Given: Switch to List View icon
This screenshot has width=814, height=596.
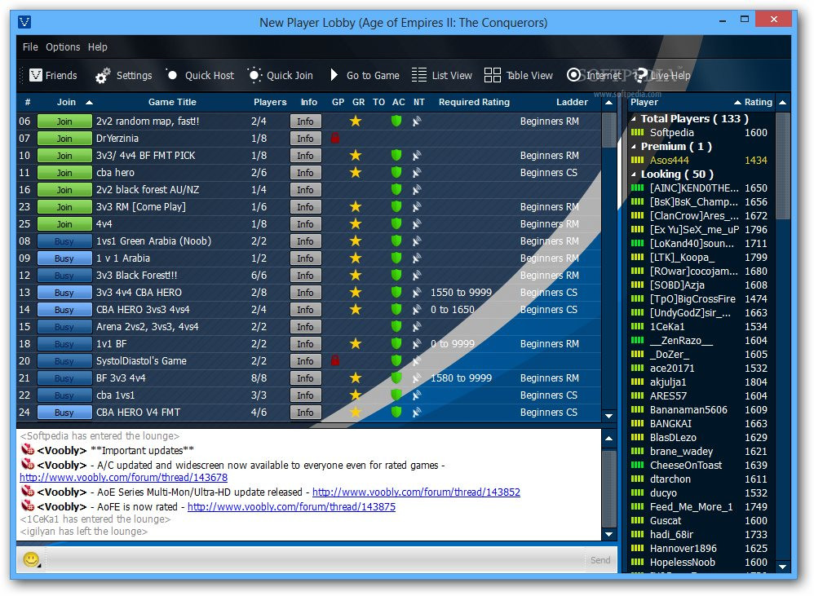Looking at the screenshot, I should pyautogui.click(x=419, y=75).
